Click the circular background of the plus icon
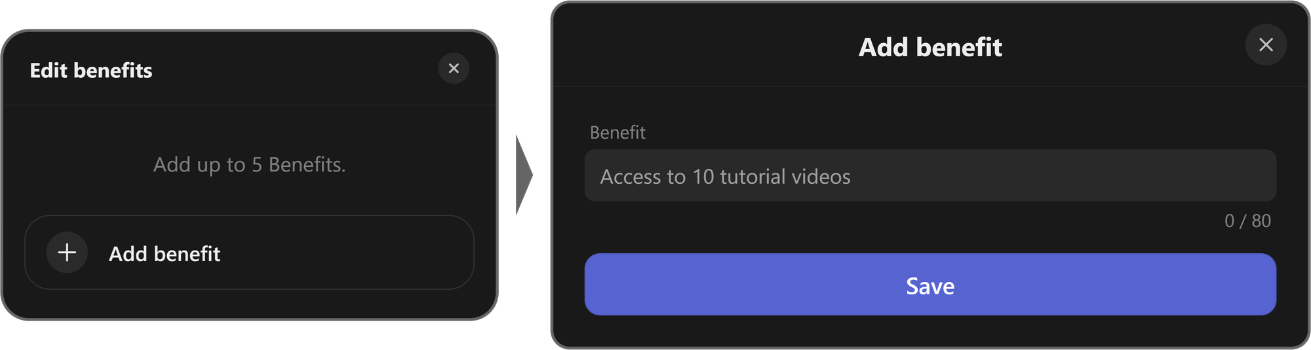1311x350 pixels. tap(67, 253)
